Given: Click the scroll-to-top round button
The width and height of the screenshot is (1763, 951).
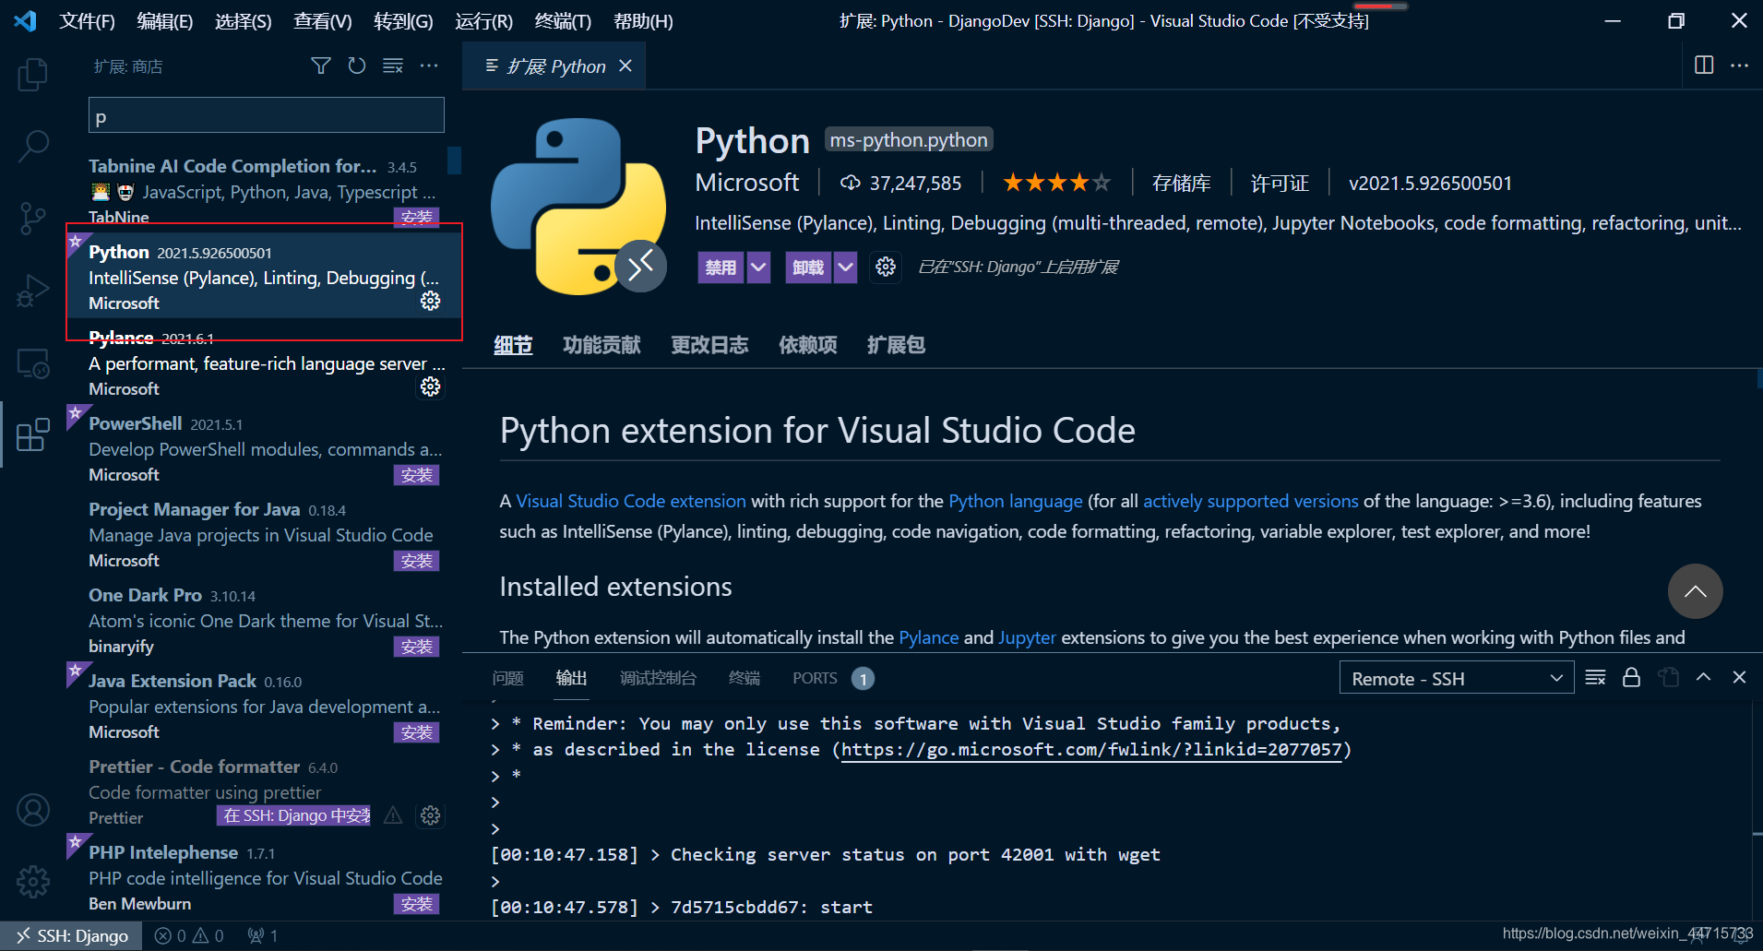Looking at the screenshot, I should tap(1696, 591).
